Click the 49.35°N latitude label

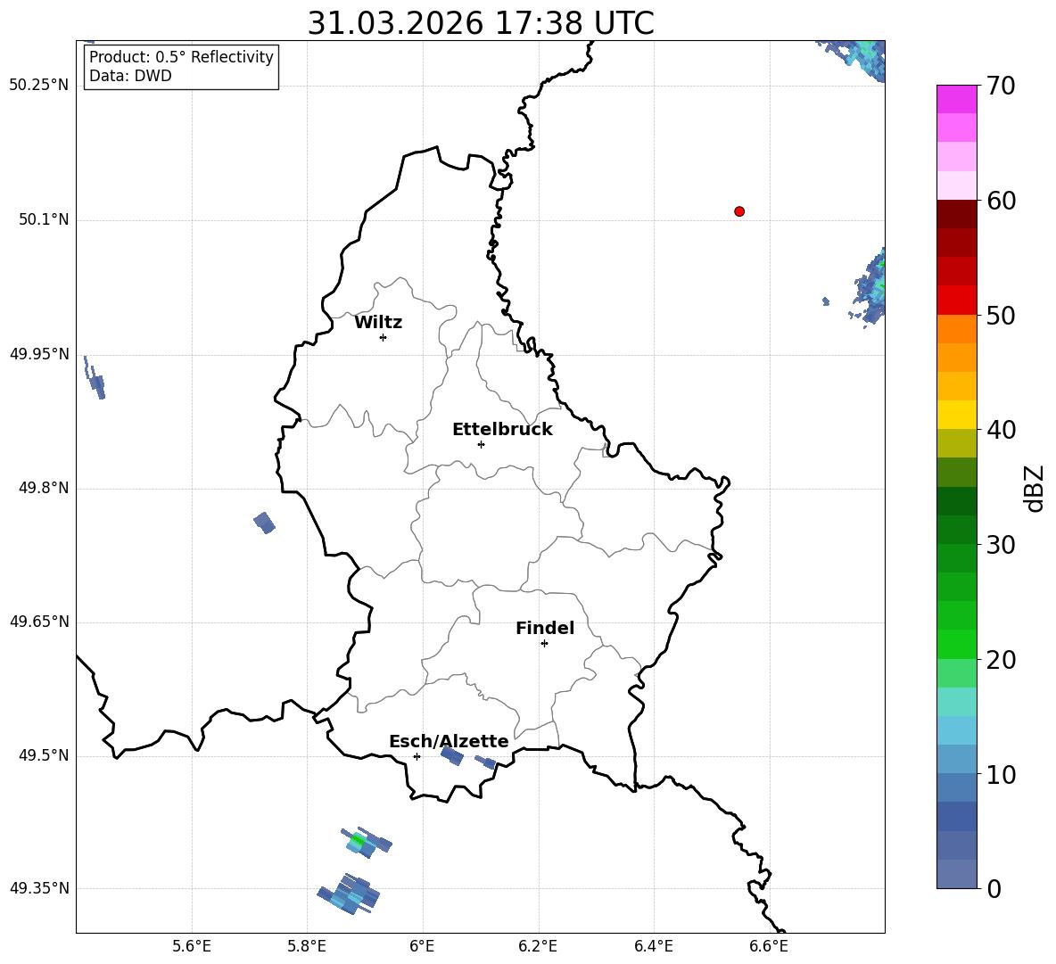point(39,888)
